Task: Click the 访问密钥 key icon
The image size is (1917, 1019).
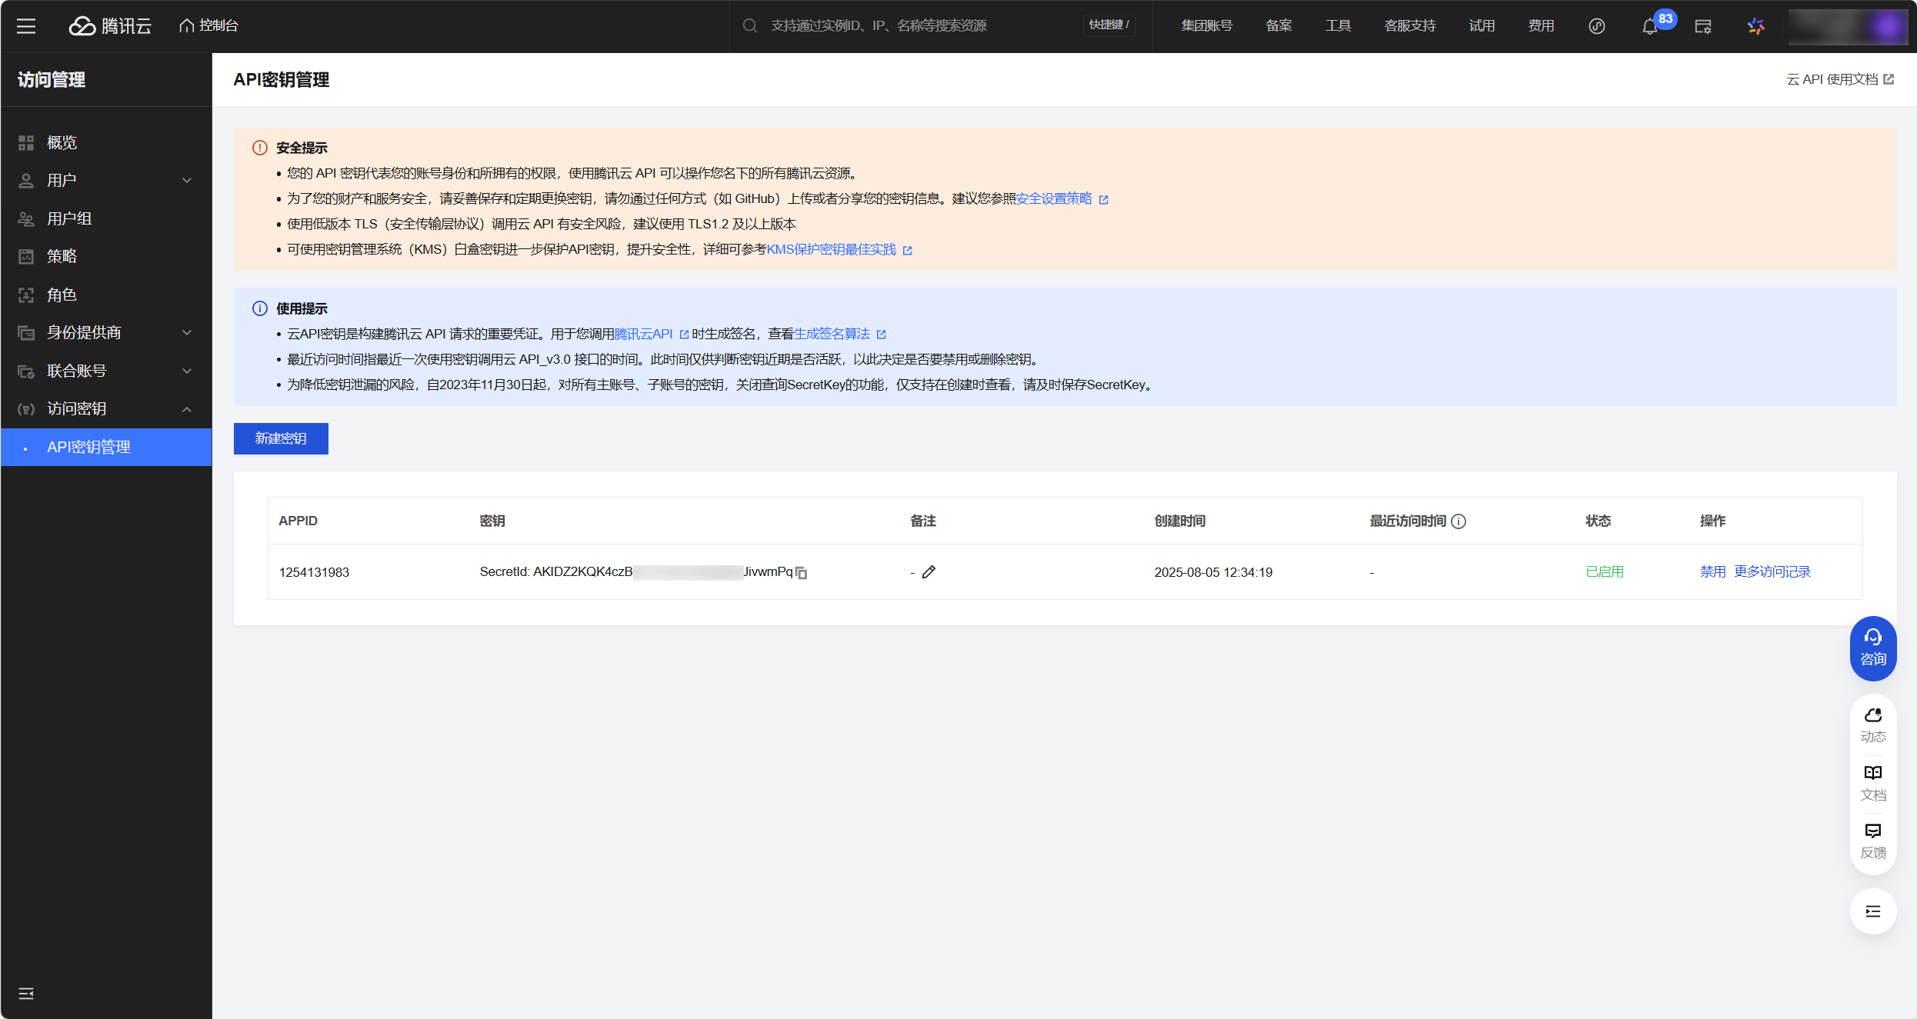Action: [x=26, y=409]
